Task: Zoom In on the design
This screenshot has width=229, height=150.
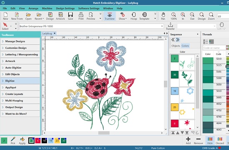Action: pyautogui.click(x=183, y=16)
